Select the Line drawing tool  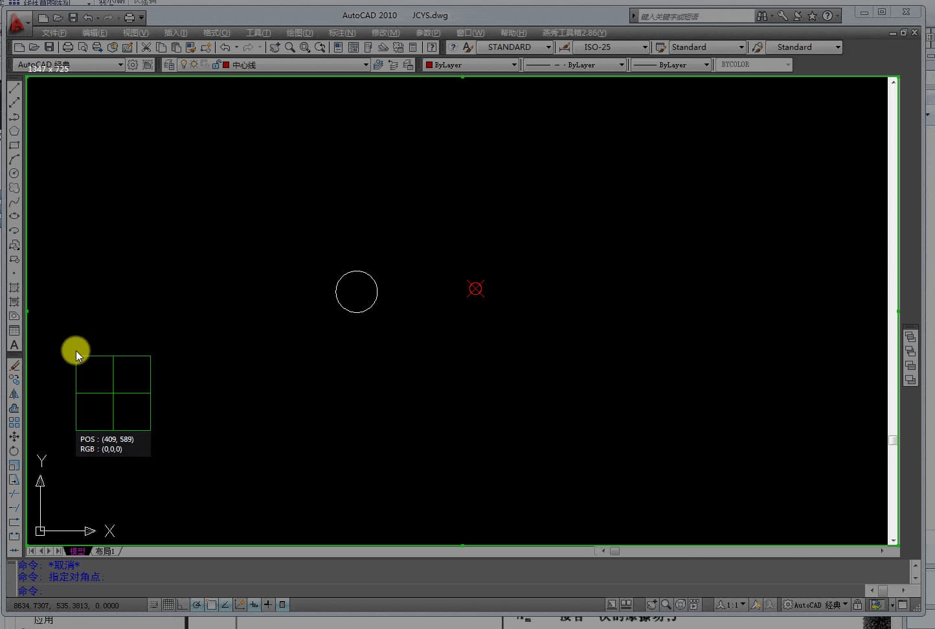[x=14, y=88]
